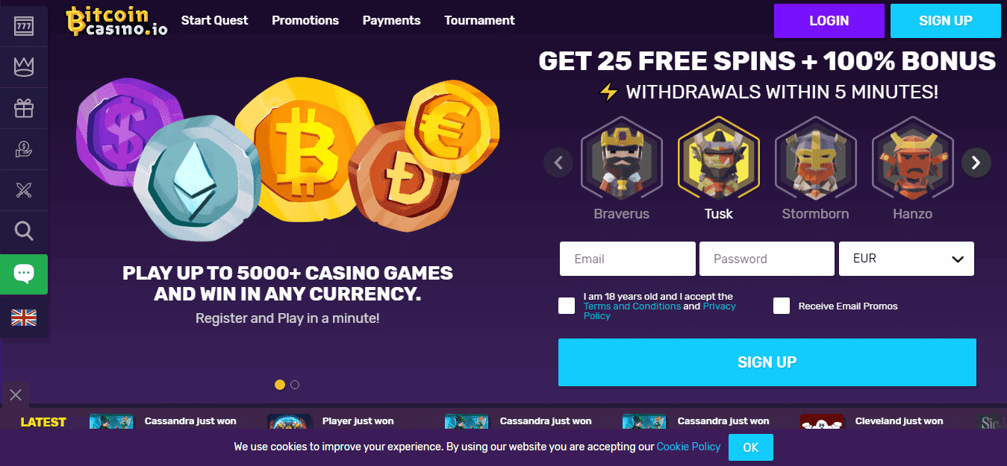Image resolution: width=1007 pixels, height=466 pixels.
Task: Open the Cookie Policy link
Action: [688, 447]
